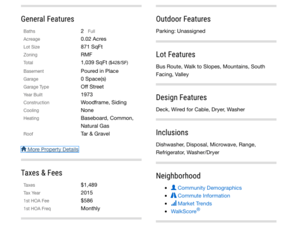The image size is (284, 227).
Task: Click the Neighborhood heading
Action: (x=178, y=175)
